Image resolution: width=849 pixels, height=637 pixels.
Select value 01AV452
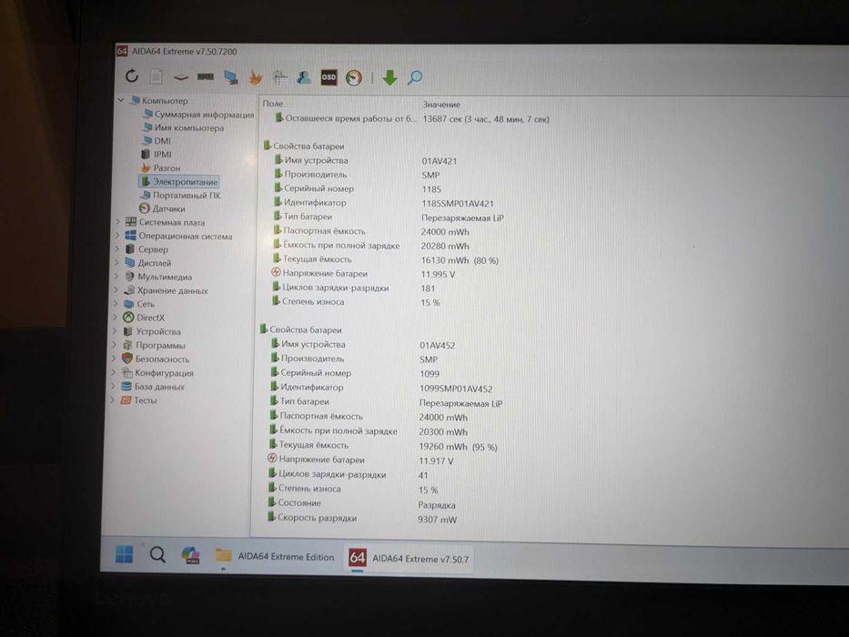[x=438, y=346]
